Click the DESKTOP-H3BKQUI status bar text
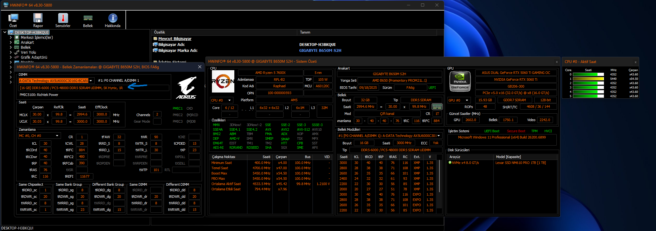The image size is (656, 231). (x=17, y=228)
